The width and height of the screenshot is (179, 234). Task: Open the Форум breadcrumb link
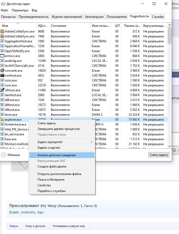coord(14,226)
